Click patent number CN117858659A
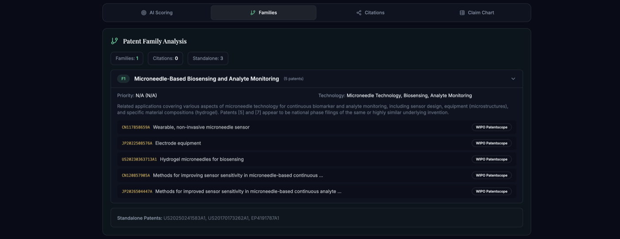The width and height of the screenshot is (620, 239). 136,127
